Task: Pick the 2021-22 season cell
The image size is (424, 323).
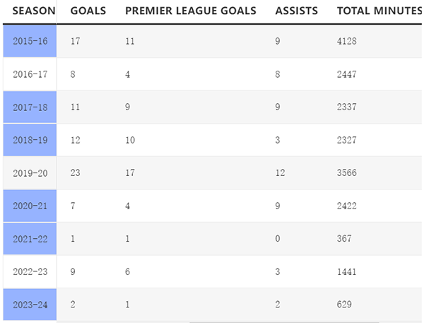Action: [30, 239]
